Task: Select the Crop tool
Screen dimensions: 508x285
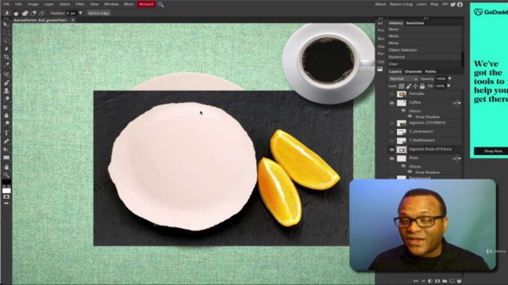Action: [x=6, y=57]
